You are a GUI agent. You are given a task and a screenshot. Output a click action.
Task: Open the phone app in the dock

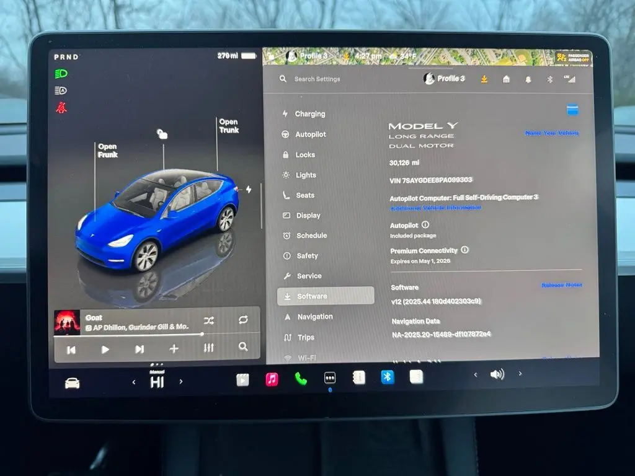point(301,379)
